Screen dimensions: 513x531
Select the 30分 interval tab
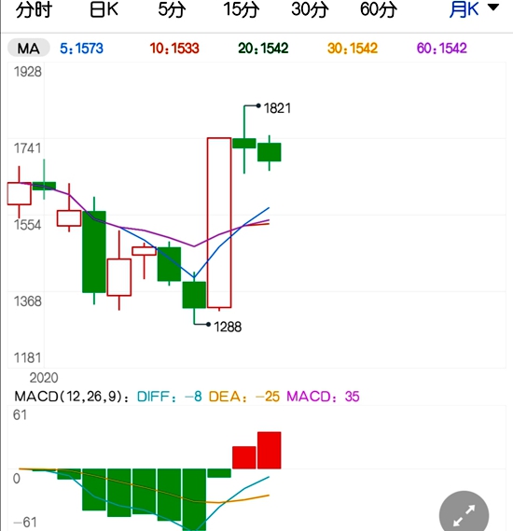pos(310,9)
